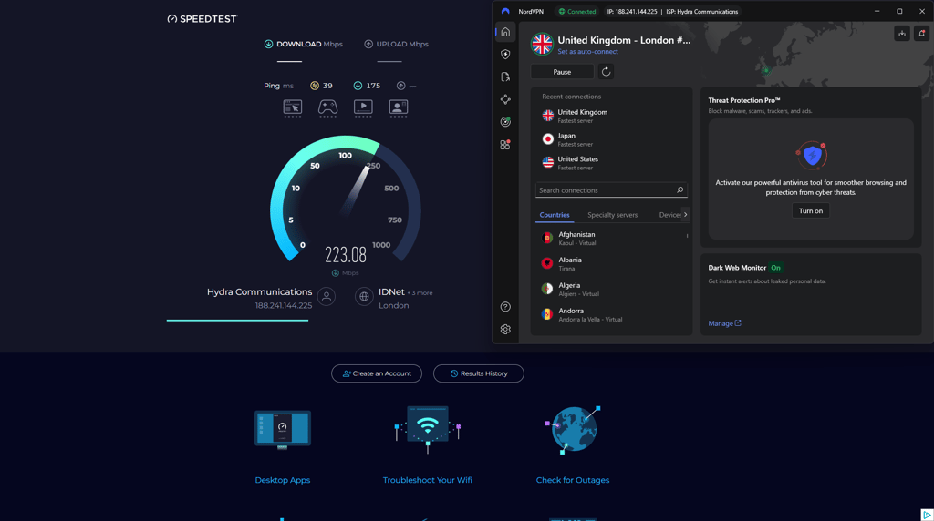934x521 pixels.
Task: Click the Search connections field
Action: point(611,190)
